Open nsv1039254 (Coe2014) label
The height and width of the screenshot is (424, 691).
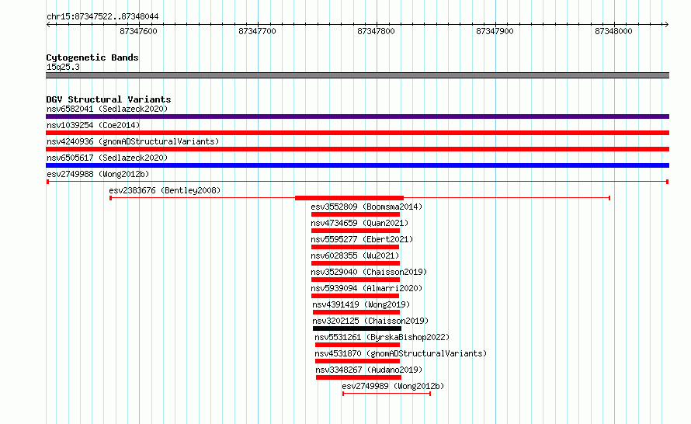click(93, 125)
